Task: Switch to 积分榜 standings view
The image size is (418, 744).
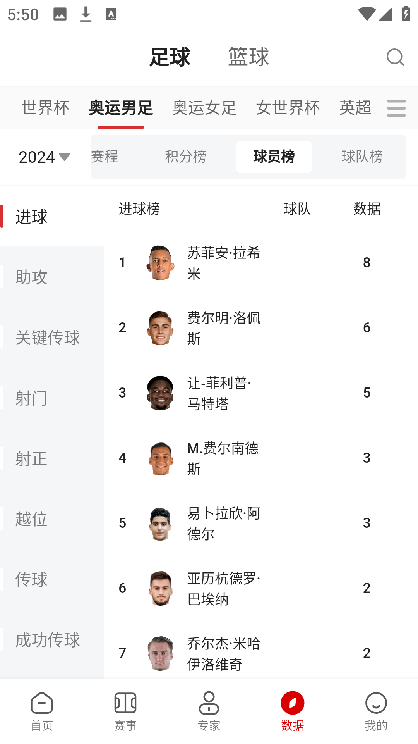Action: (186, 157)
